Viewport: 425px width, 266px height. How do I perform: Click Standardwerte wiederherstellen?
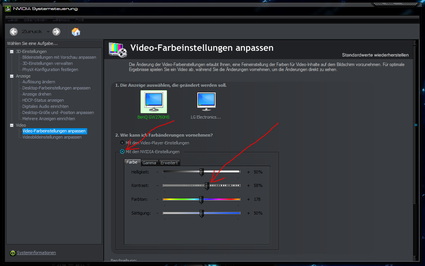[375, 55]
